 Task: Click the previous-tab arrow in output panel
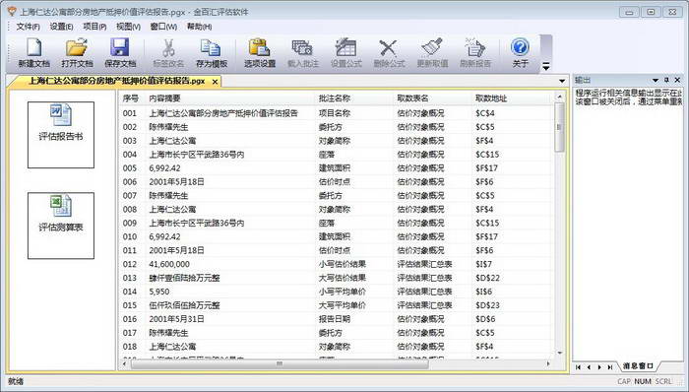tap(589, 367)
